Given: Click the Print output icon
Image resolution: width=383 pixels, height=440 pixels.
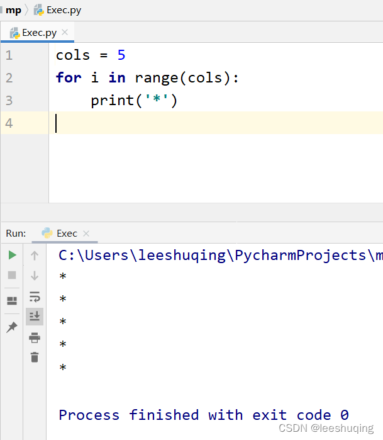Looking at the screenshot, I should coord(35,337).
